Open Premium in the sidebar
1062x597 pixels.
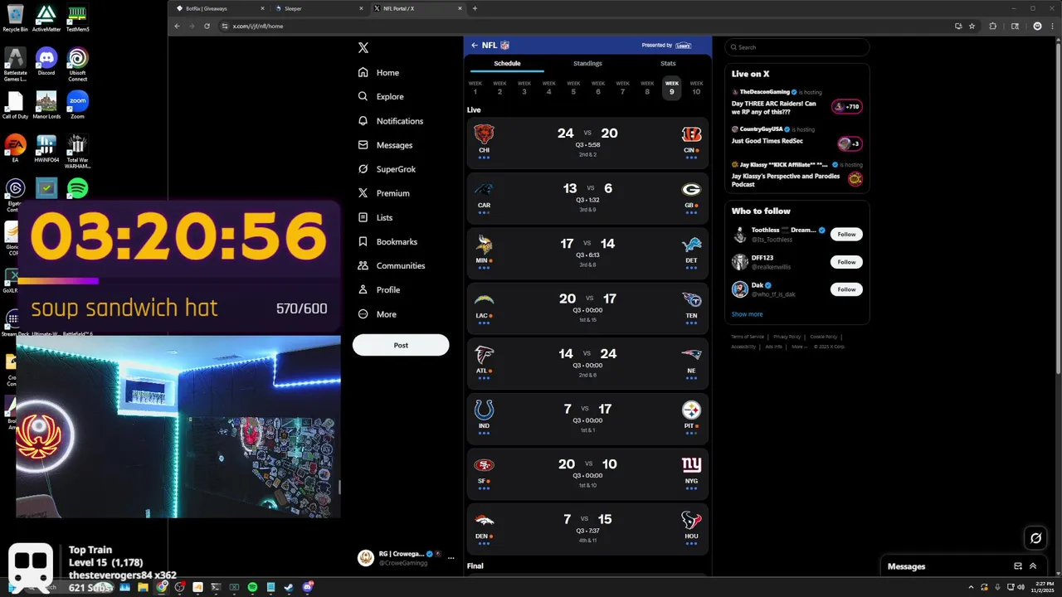(383, 193)
